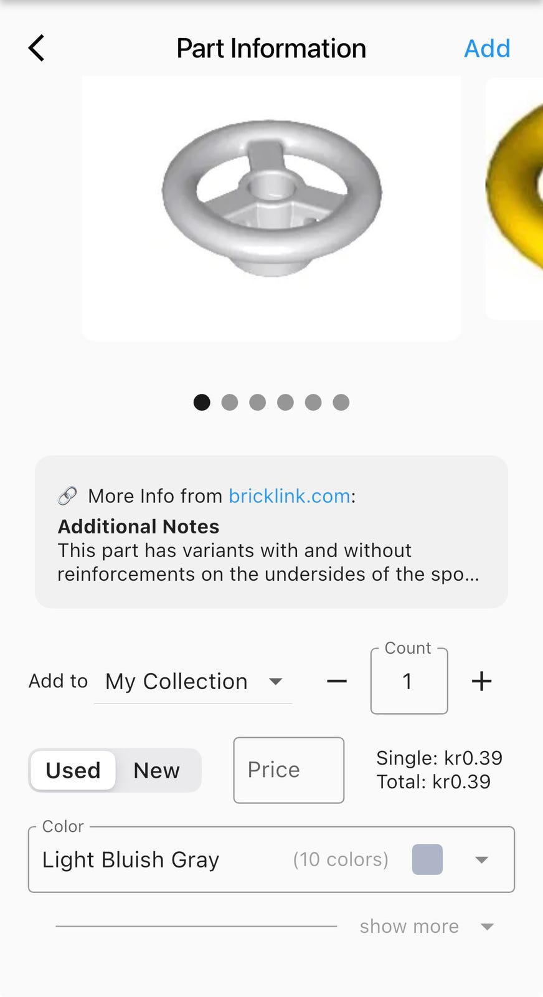Viewport: 543px width, 997px height.
Task: Tap the Count number field
Action: 408,681
